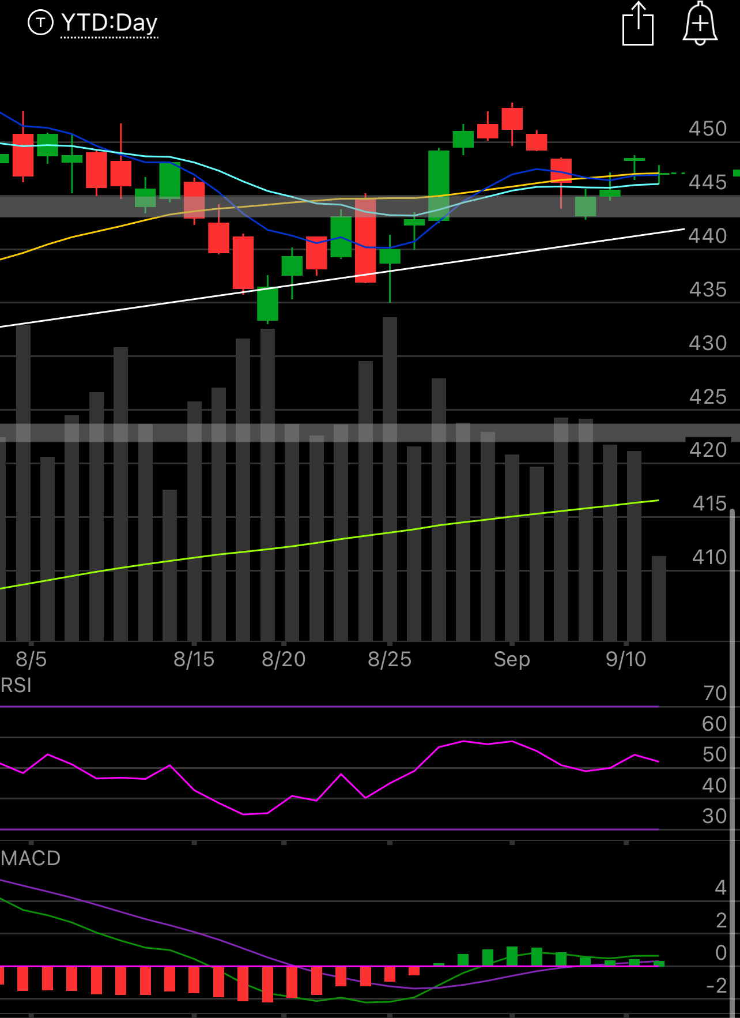
Task: Select the highest red candle near Sep
Action: (x=512, y=119)
